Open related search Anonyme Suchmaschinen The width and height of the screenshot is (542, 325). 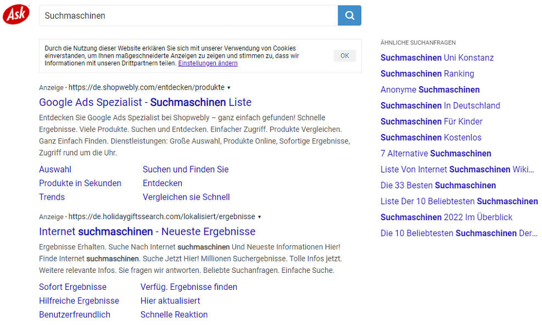(x=430, y=89)
